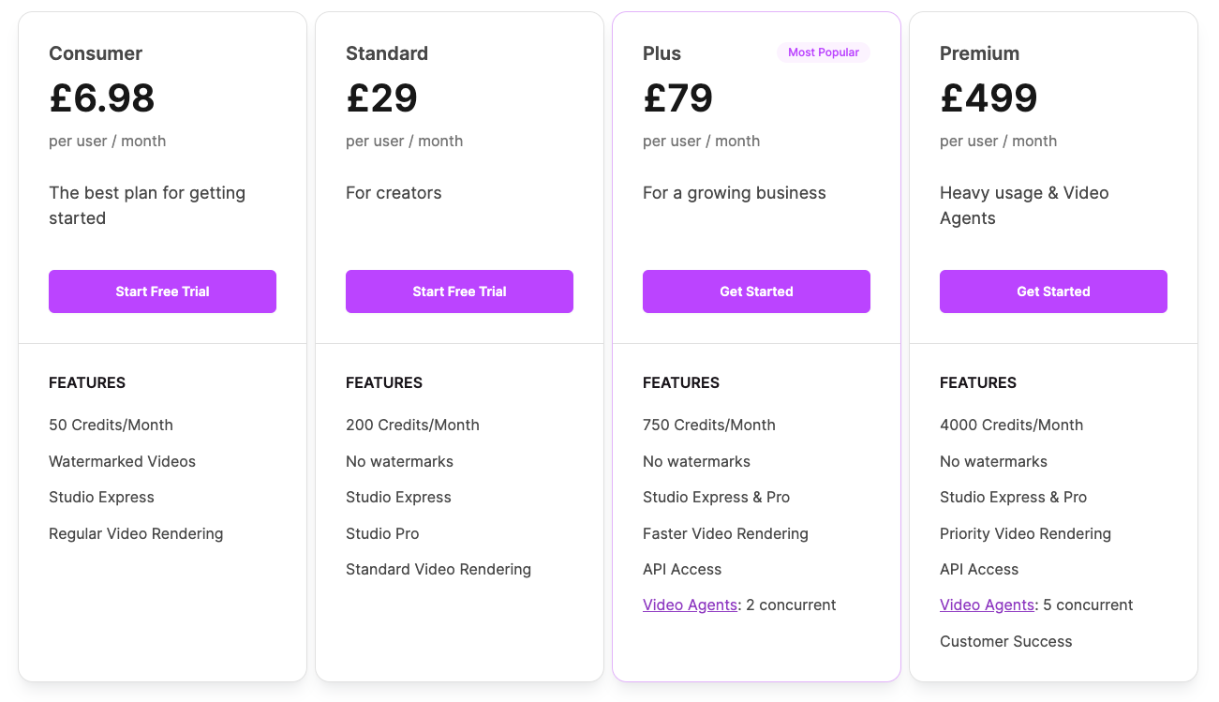Click the Most Popular badge
Viewport: 1219px width, 702px height.
point(824,52)
